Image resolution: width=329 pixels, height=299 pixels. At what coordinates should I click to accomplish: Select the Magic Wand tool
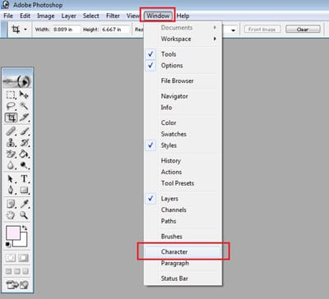(24, 106)
